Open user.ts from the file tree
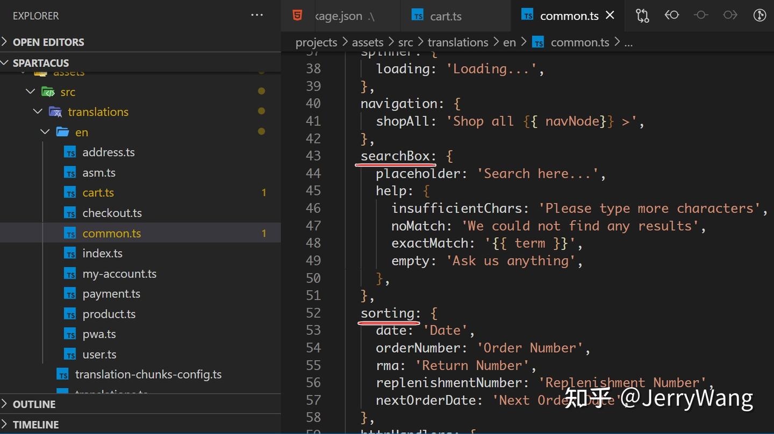Viewport: 774px width, 434px height. click(99, 354)
